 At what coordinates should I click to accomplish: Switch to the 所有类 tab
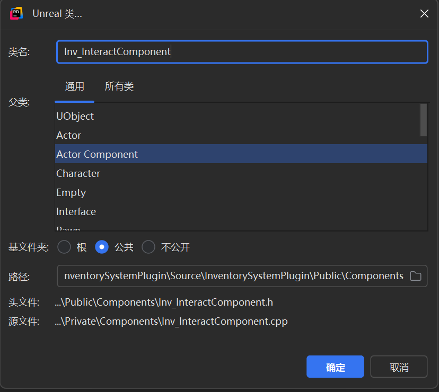119,86
